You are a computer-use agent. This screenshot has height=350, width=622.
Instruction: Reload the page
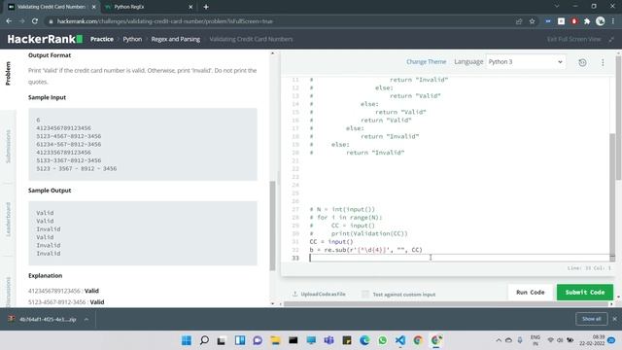point(35,21)
